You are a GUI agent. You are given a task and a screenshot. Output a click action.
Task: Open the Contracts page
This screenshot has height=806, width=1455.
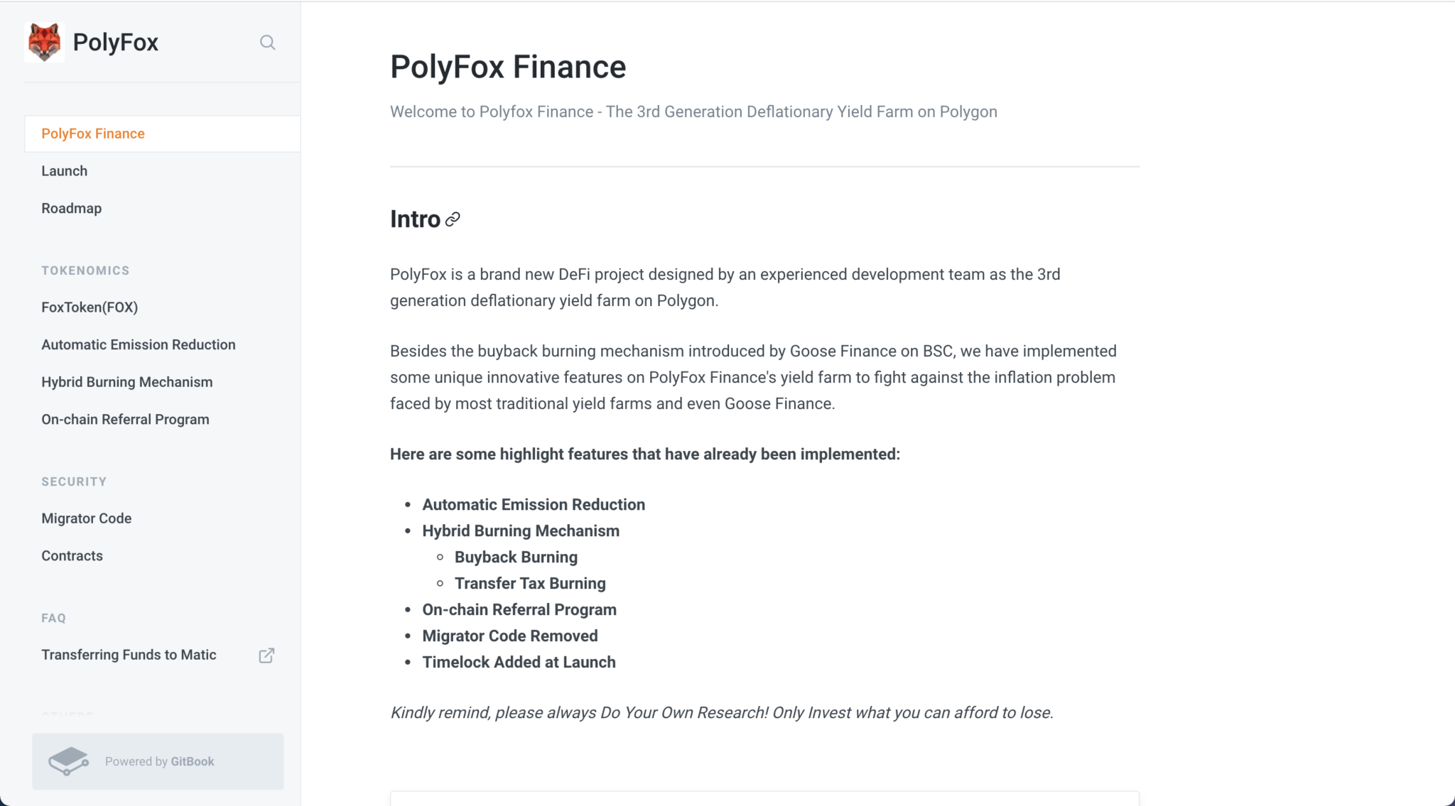(x=72, y=555)
